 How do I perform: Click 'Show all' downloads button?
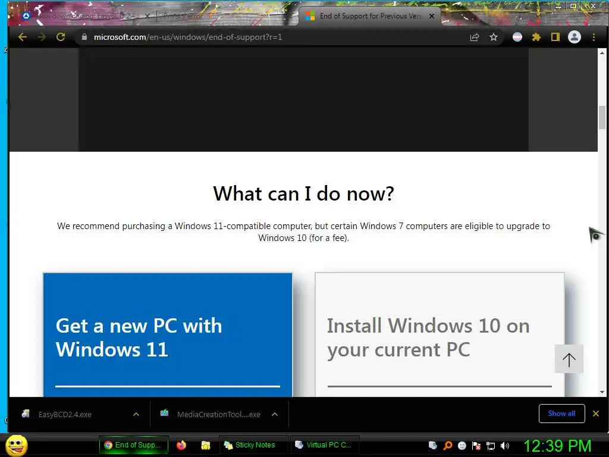[x=561, y=414]
